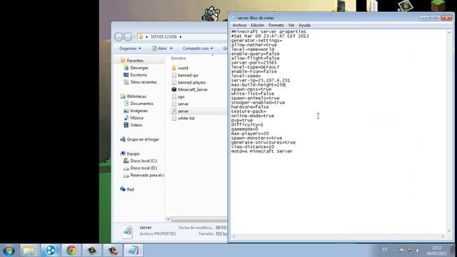The image size is (457, 257).
Task: Select the world folder icon
Action: pyautogui.click(x=174, y=68)
